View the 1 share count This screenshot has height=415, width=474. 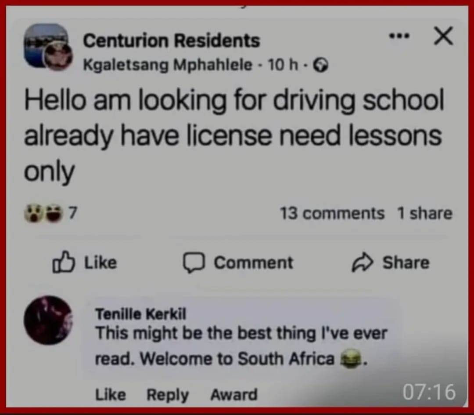425,213
